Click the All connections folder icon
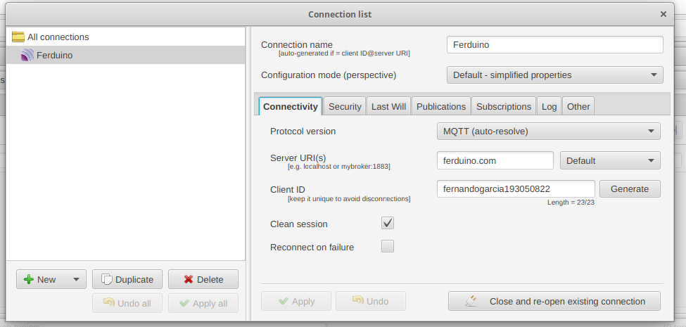The height and width of the screenshot is (327, 686). (18, 37)
